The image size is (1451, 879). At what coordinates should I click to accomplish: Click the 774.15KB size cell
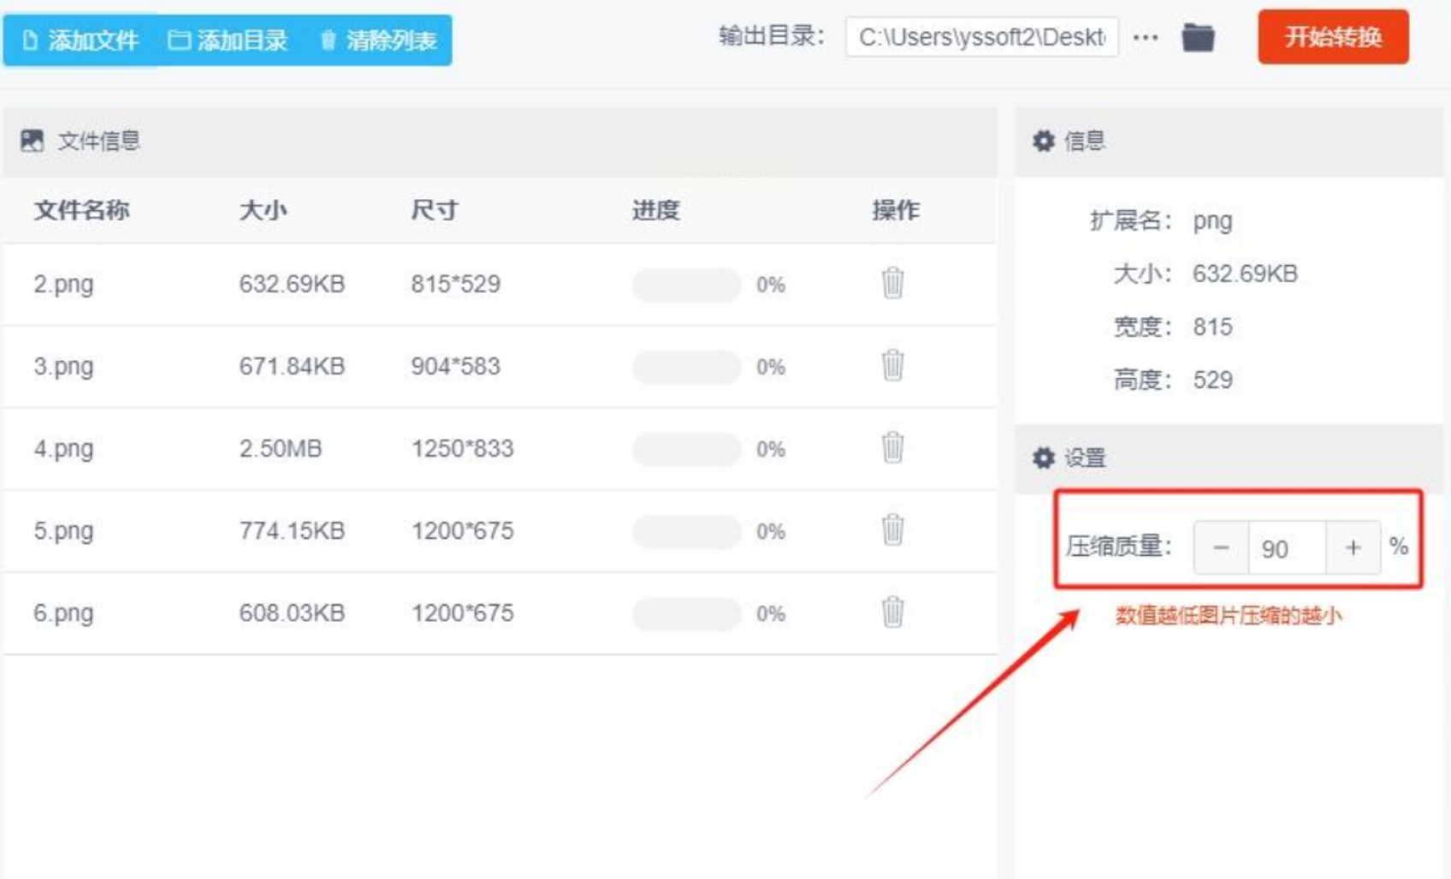pos(292,530)
